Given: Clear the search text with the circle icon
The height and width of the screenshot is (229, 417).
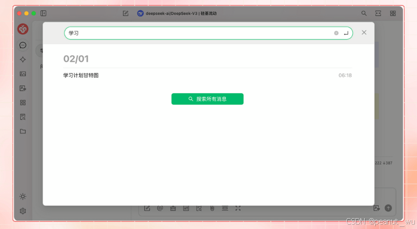Looking at the screenshot, I should click(336, 33).
